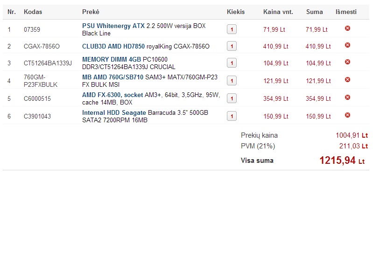The height and width of the screenshot is (280, 373).
Task: Select product code C6000515
Action: (x=37, y=98)
